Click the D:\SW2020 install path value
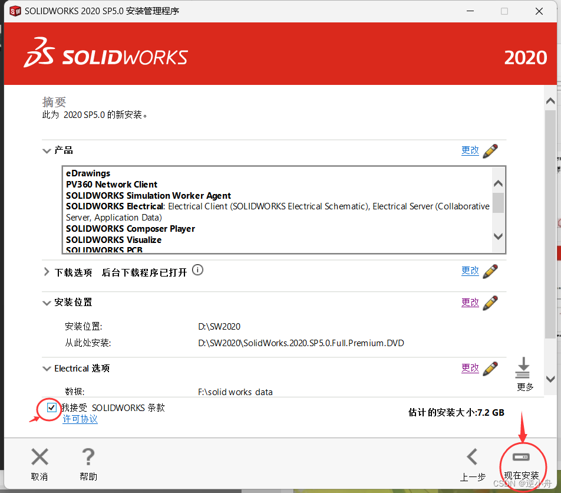This screenshot has height=493, width=561. (219, 327)
